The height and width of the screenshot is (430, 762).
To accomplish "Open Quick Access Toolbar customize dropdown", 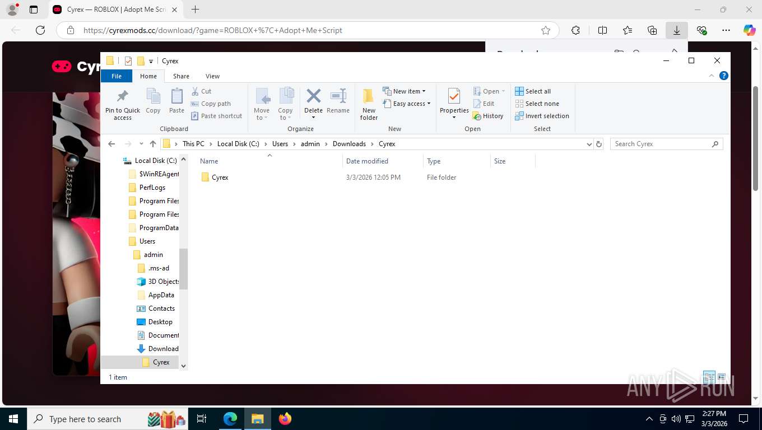I will 151,61.
